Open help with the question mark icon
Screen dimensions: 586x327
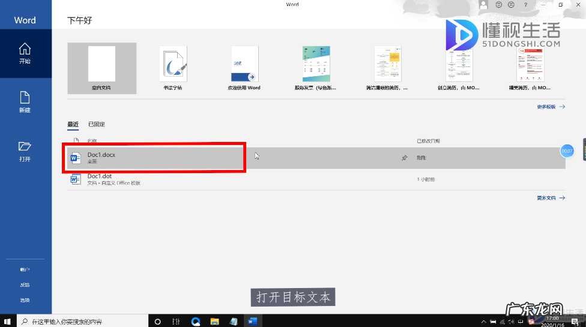[525, 4]
